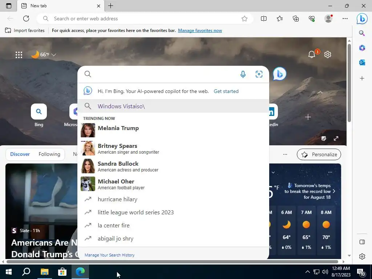Refresh the page
Viewport: 372px width, 279px height.
click(x=26, y=19)
